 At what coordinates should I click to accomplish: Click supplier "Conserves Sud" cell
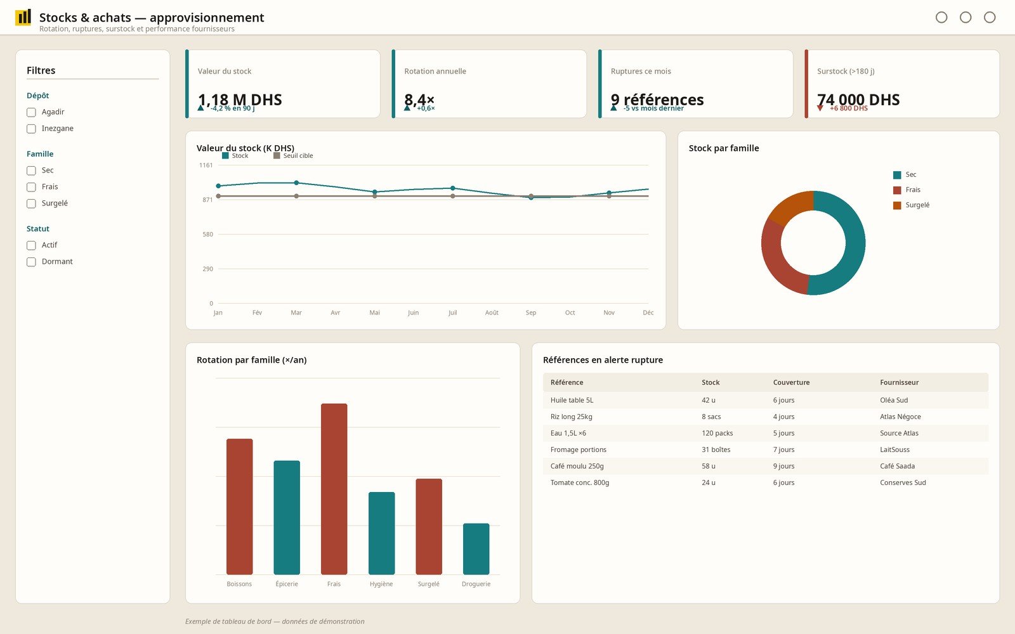903,482
